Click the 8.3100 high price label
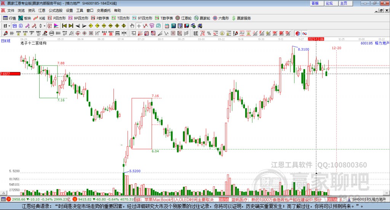 304,50
